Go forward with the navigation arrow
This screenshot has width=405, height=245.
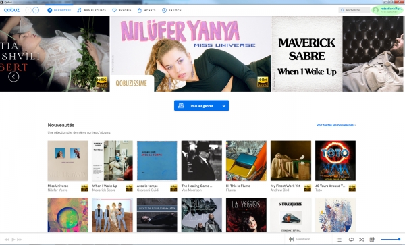coord(36,10)
